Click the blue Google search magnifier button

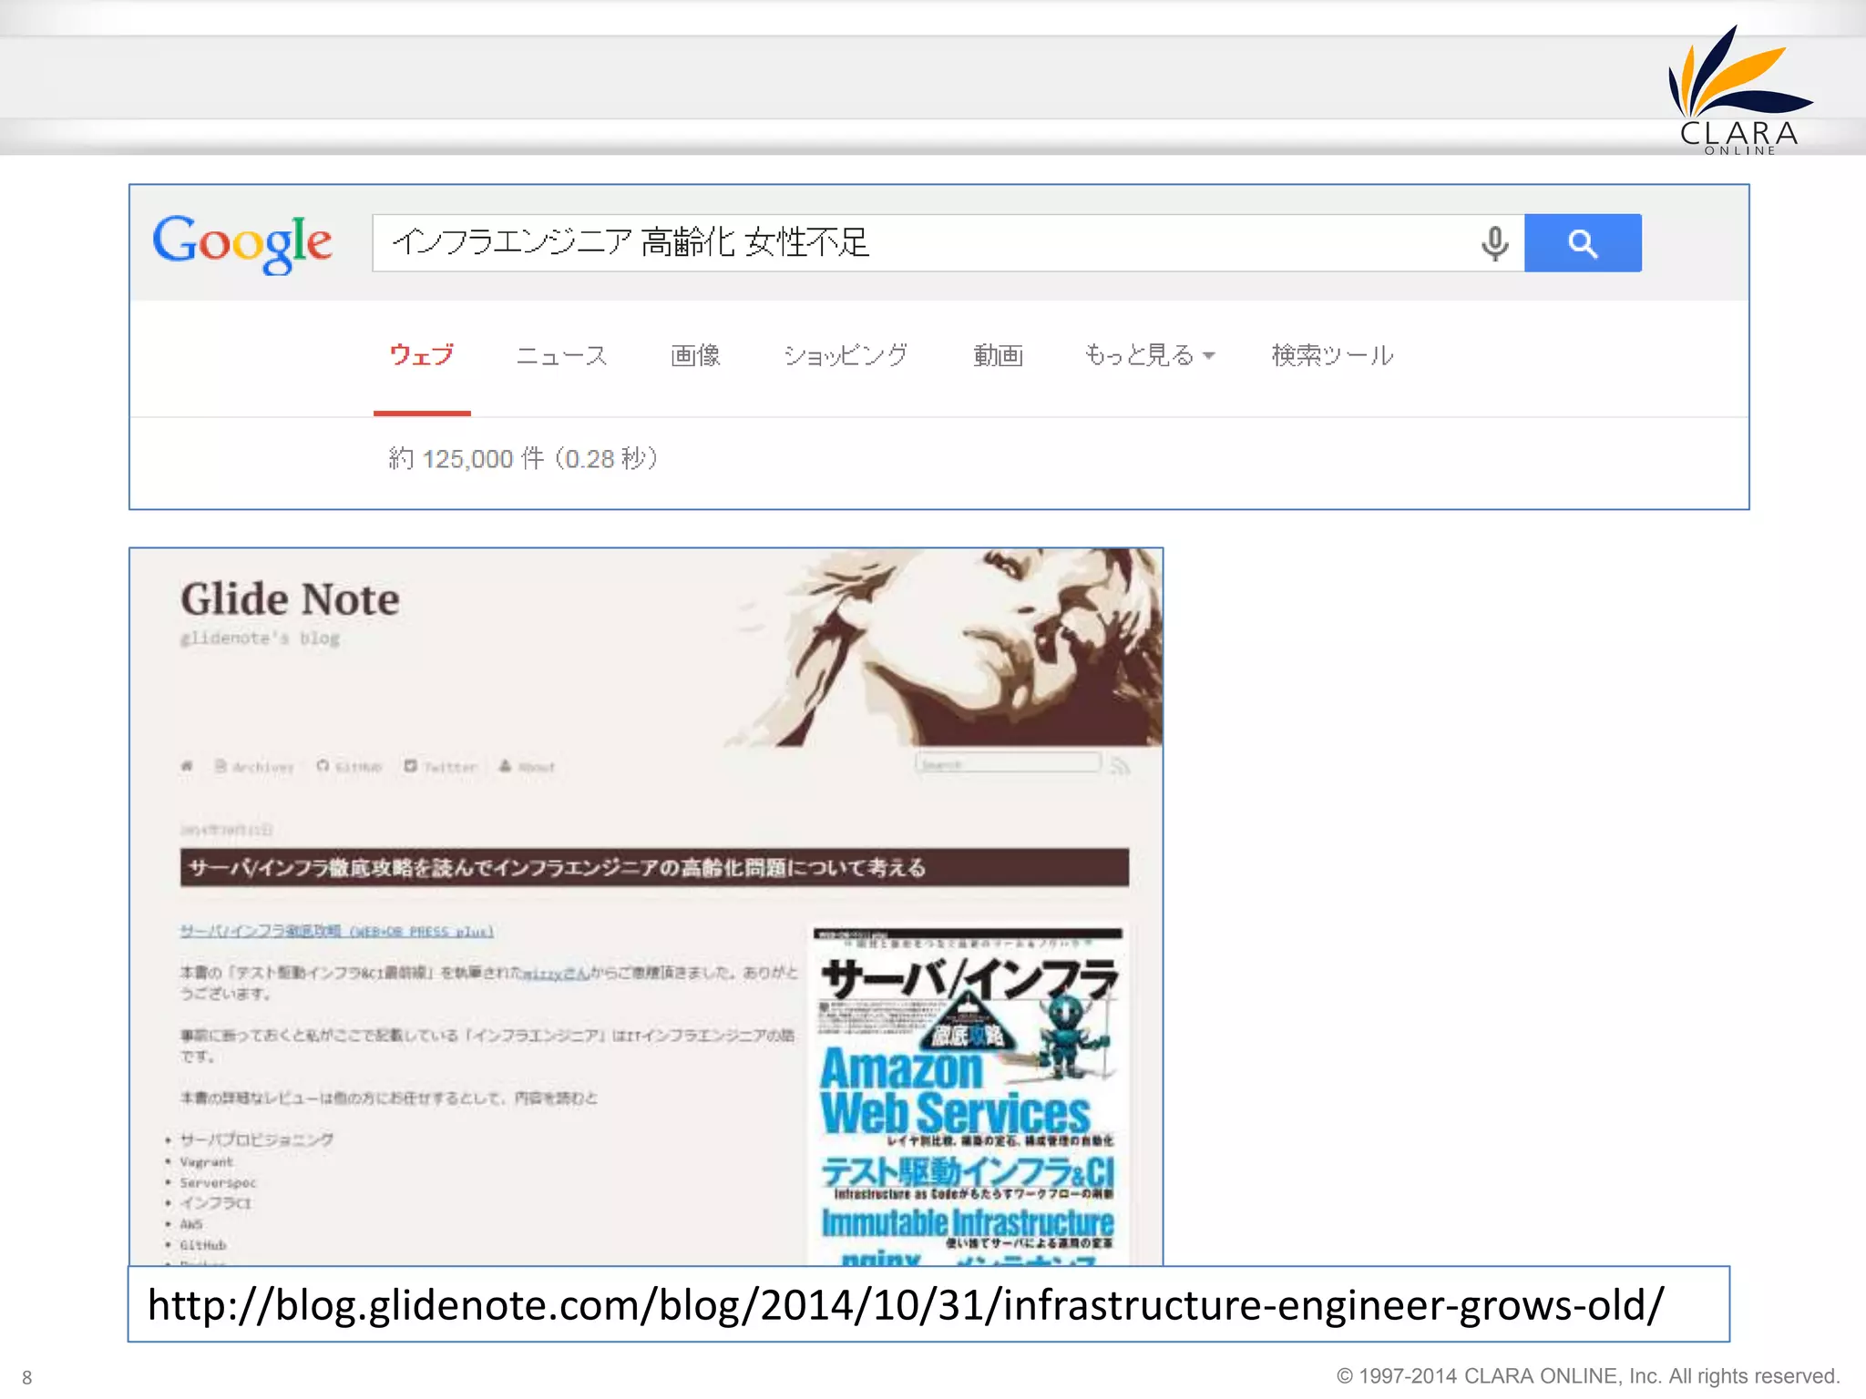[1583, 243]
